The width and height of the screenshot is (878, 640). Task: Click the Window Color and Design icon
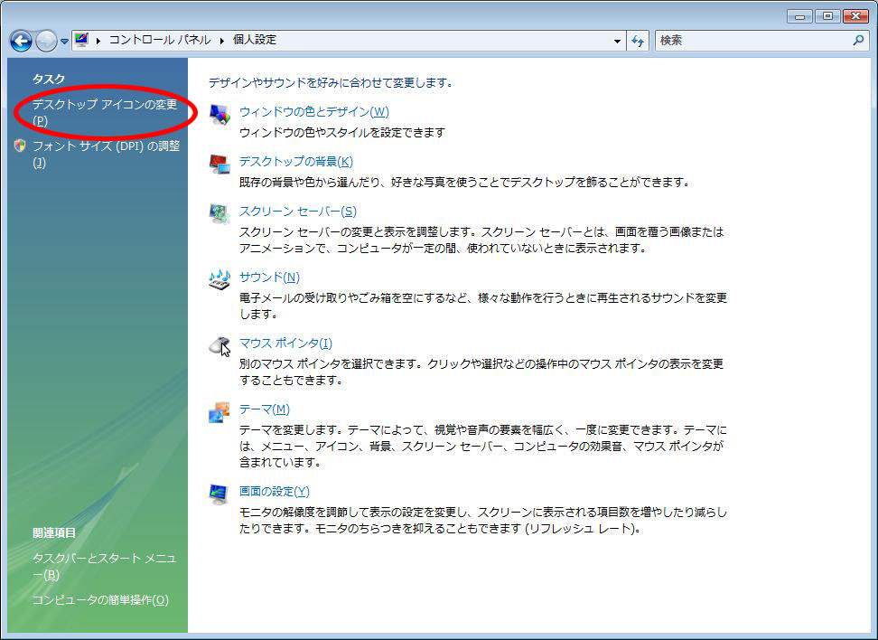[219, 115]
